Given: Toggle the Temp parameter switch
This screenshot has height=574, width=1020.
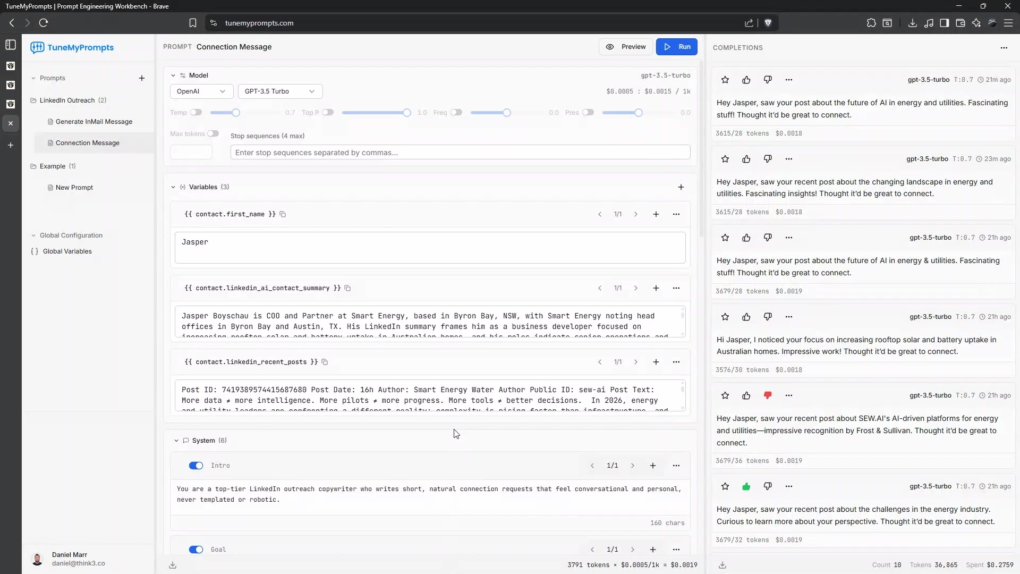Looking at the screenshot, I should pos(196,113).
